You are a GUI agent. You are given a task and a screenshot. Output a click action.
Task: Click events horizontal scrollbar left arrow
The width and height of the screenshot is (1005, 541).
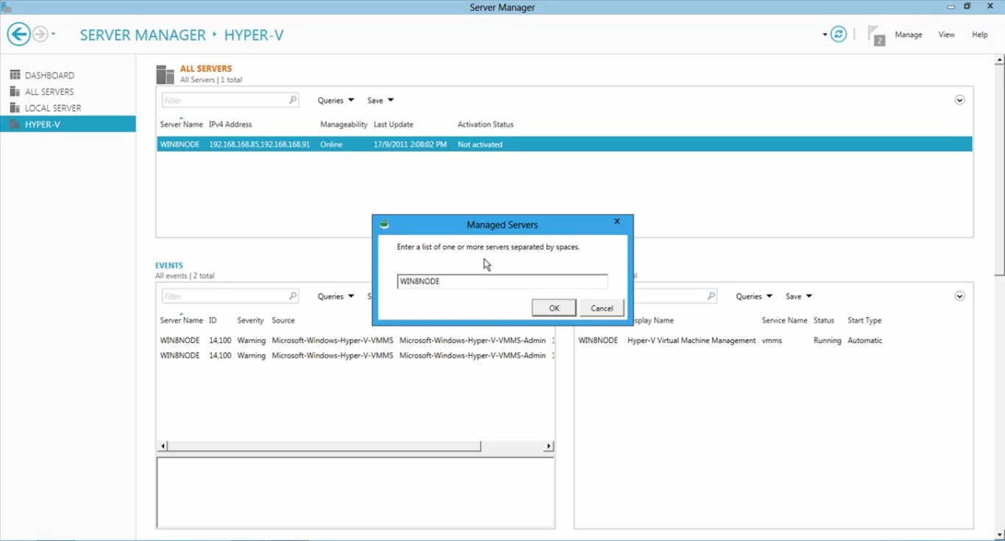(x=163, y=446)
